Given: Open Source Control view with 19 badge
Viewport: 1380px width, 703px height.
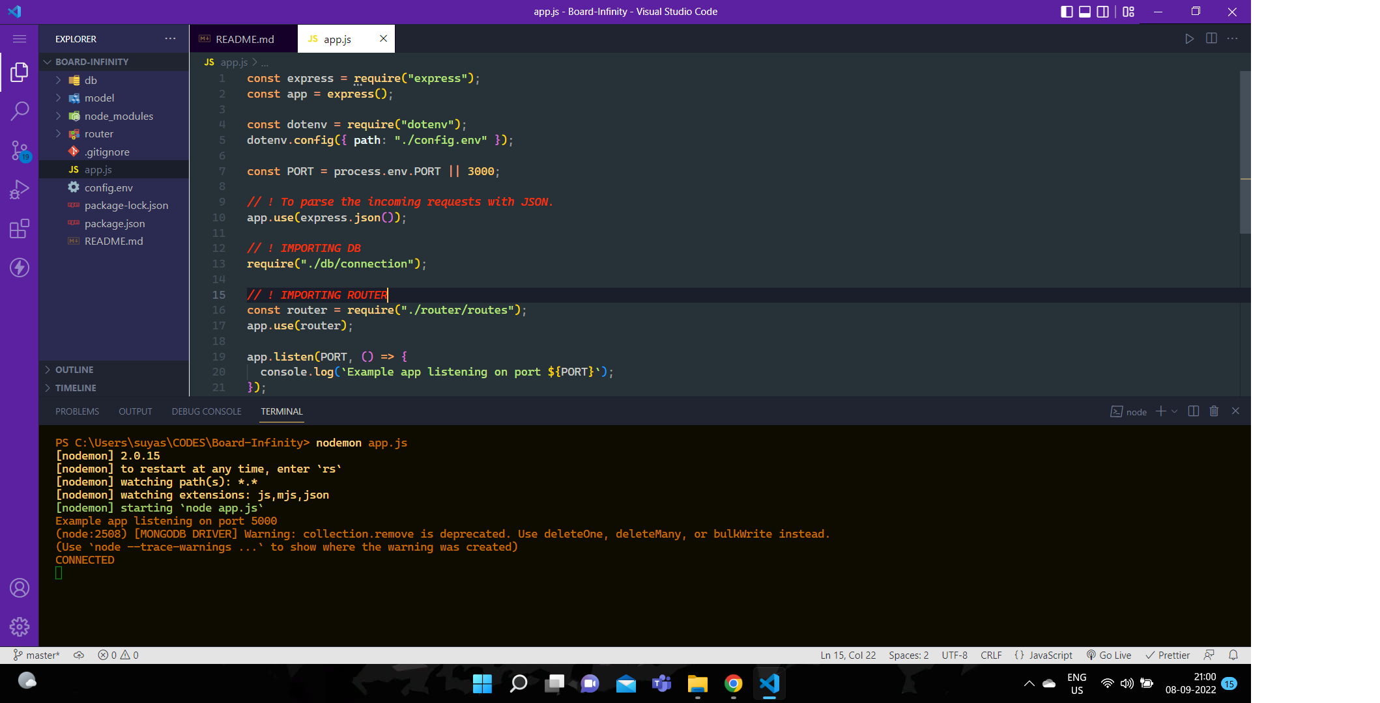Looking at the screenshot, I should pos(20,151).
